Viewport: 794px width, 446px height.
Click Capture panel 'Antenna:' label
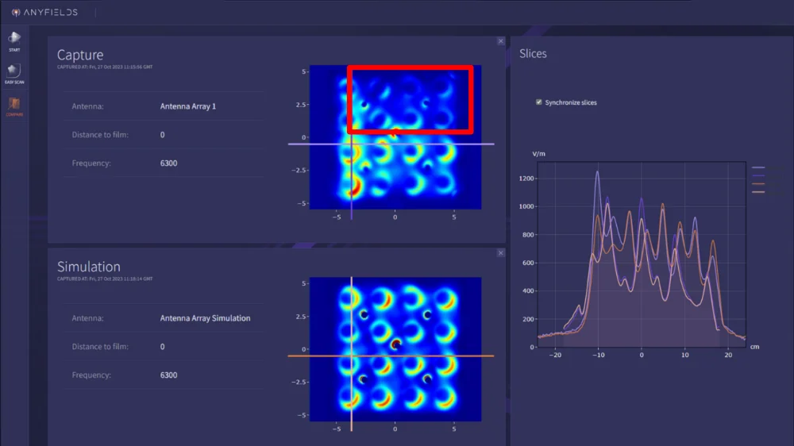click(x=87, y=106)
